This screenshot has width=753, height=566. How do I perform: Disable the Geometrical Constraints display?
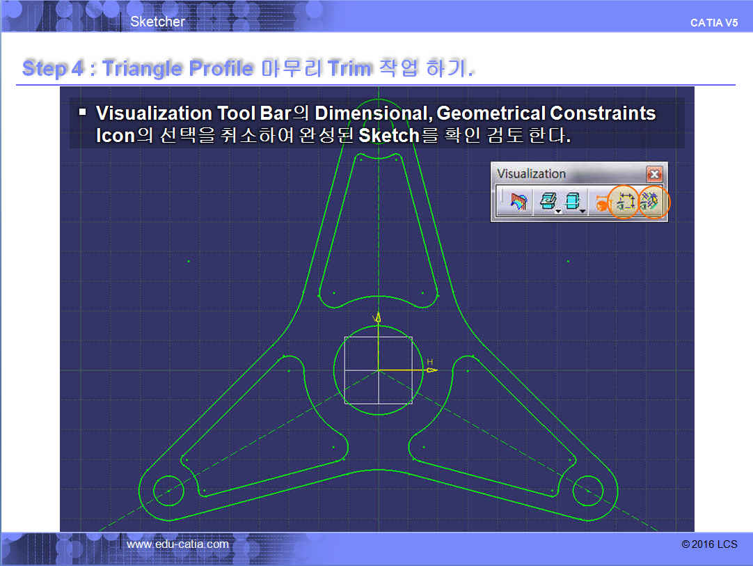coord(653,203)
